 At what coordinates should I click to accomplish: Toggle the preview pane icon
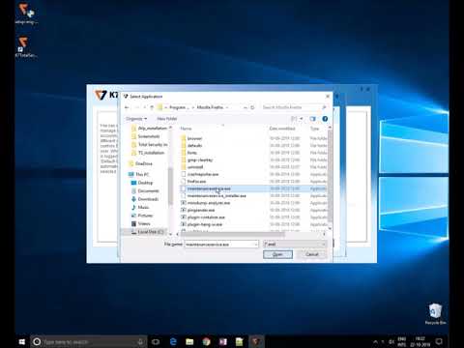312,119
